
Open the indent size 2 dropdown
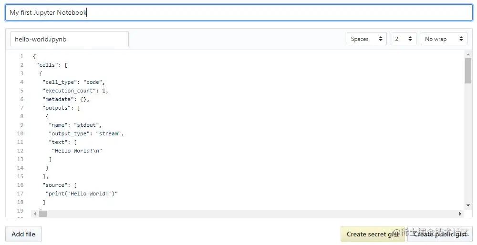point(404,39)
